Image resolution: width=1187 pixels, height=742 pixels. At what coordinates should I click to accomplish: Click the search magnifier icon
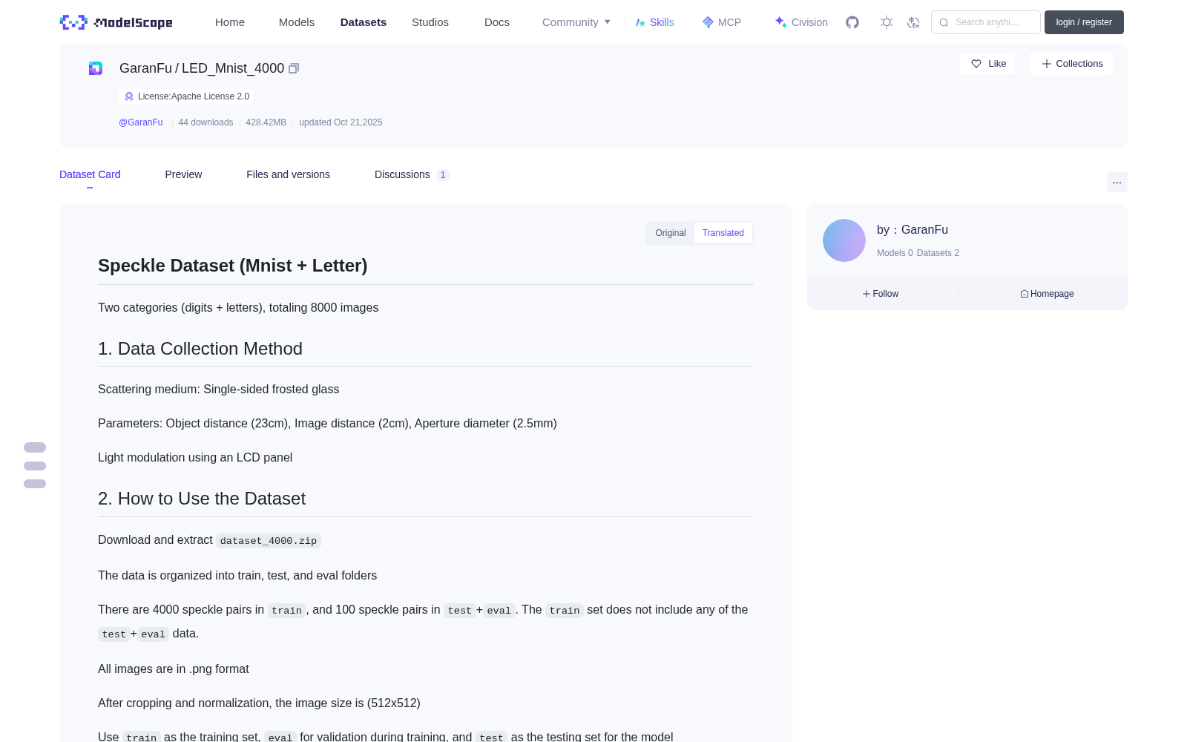(x=944, y=22)
